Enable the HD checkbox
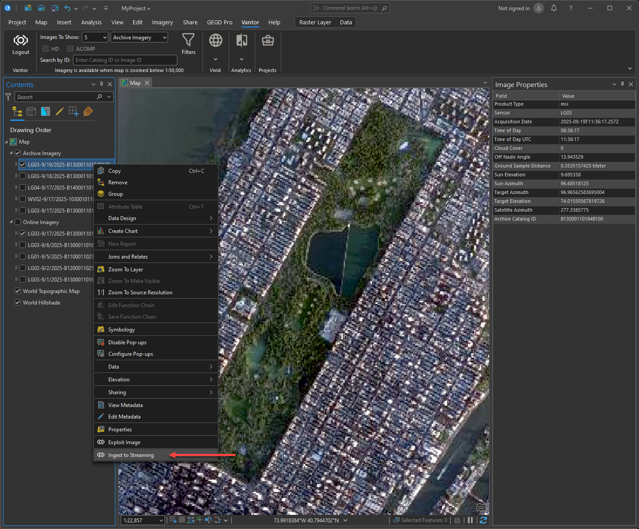This screenshot has height=529, width=639. click(x=46, y=49)
